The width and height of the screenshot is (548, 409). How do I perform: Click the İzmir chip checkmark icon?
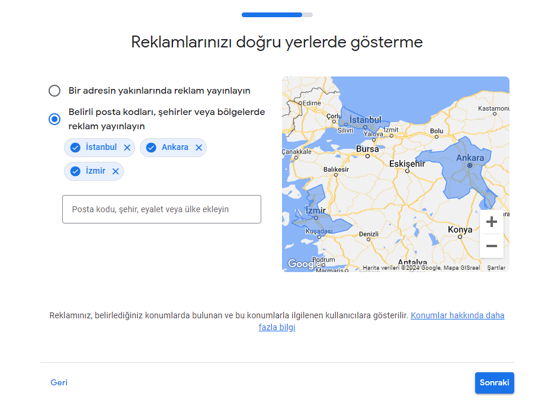[x=75, y=171]
